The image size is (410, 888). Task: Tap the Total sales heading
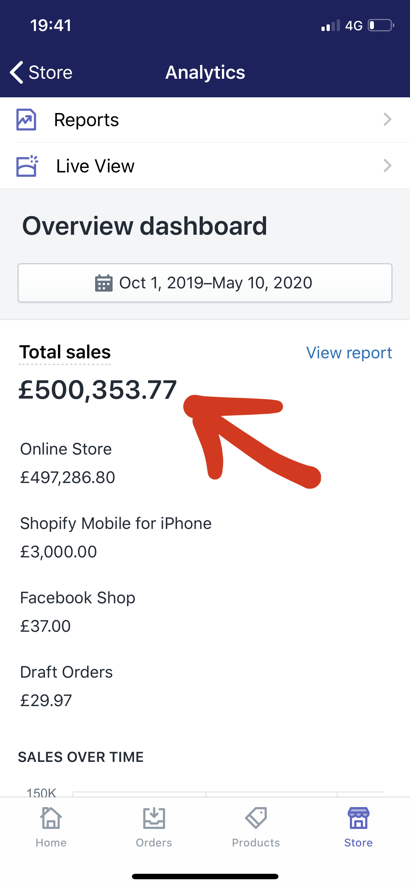(65, 352)
